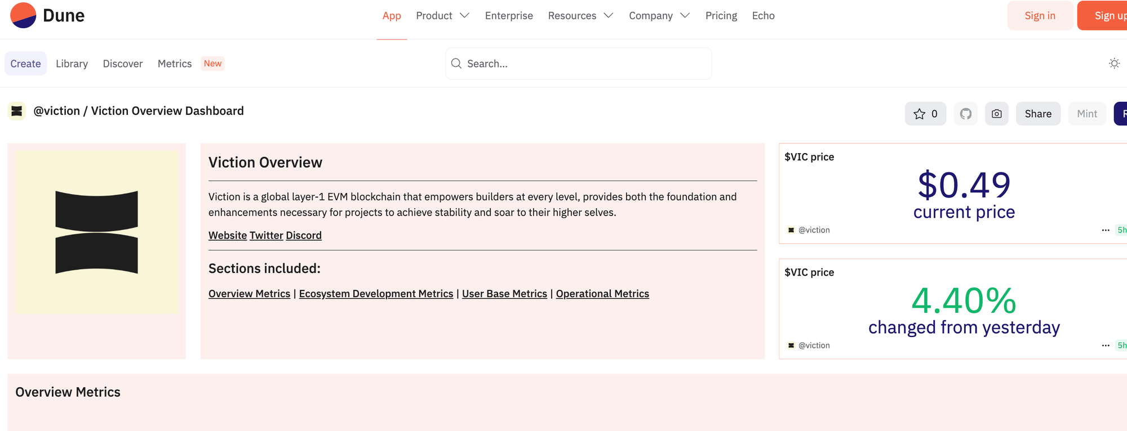1127x431 pixels.
Task: Click the $0.49 price value
Action: tap(964, 185)
